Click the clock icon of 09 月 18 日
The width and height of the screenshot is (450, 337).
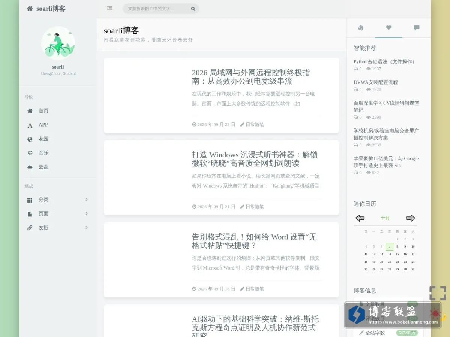tap(194, 289)
